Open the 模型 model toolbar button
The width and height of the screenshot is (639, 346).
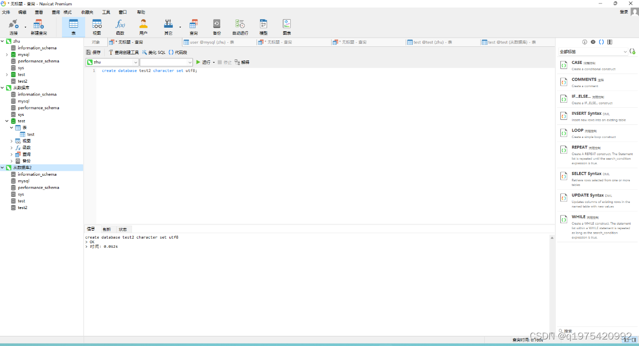click(264, 27)
